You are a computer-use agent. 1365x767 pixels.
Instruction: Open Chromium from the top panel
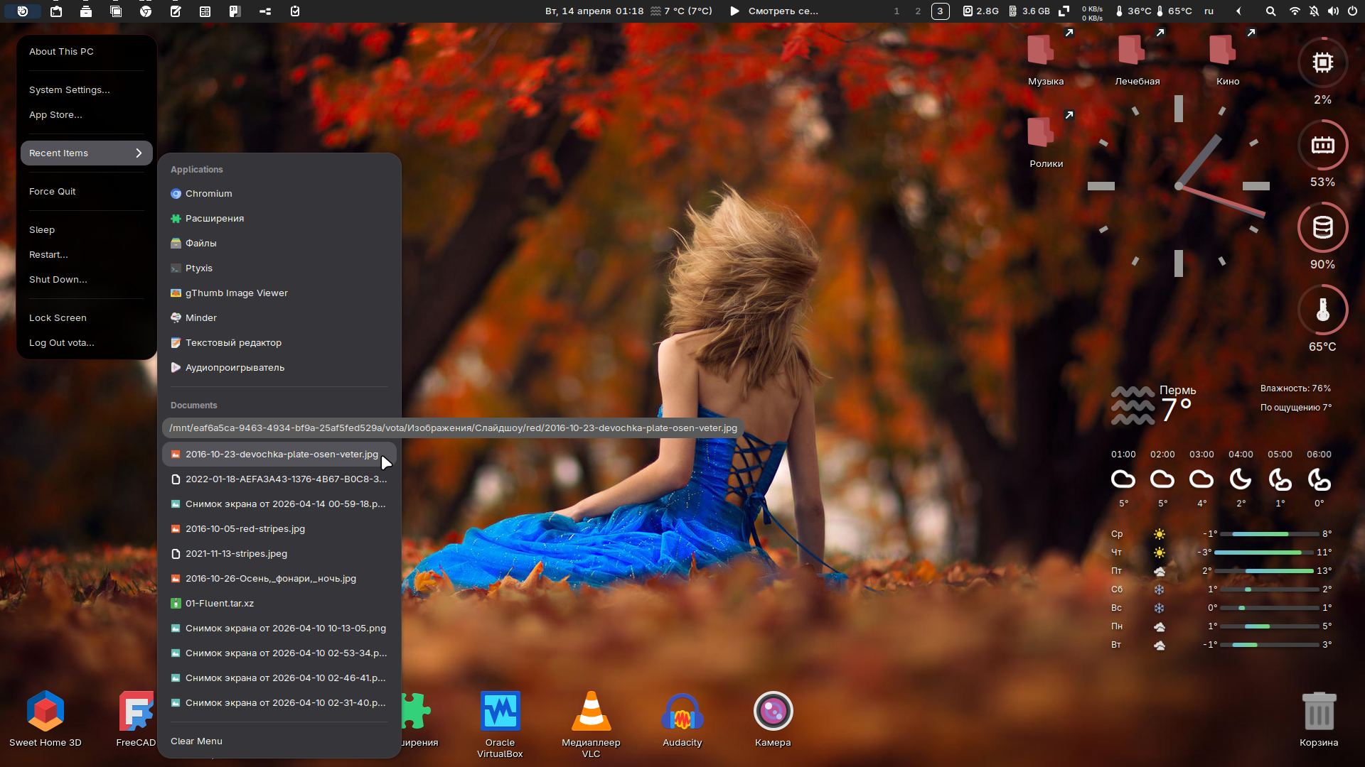[146, 11]
